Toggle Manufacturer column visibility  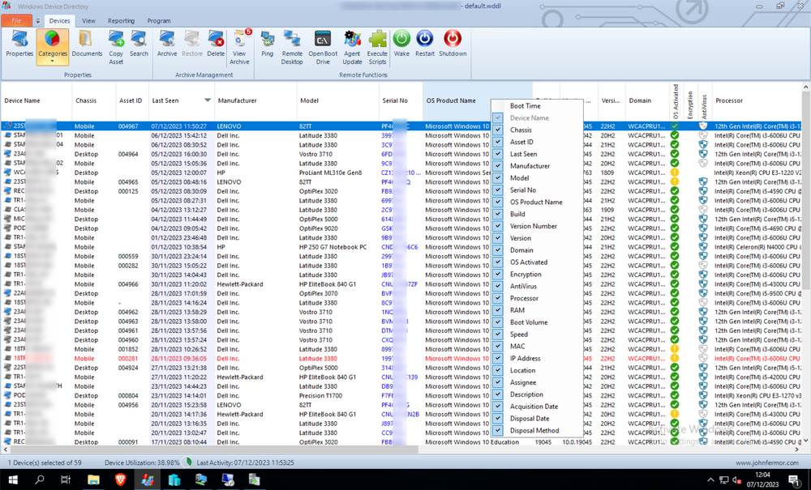pos(498,166)
